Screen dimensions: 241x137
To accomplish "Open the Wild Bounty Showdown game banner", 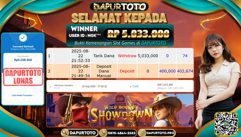I will tap(120, 110).
